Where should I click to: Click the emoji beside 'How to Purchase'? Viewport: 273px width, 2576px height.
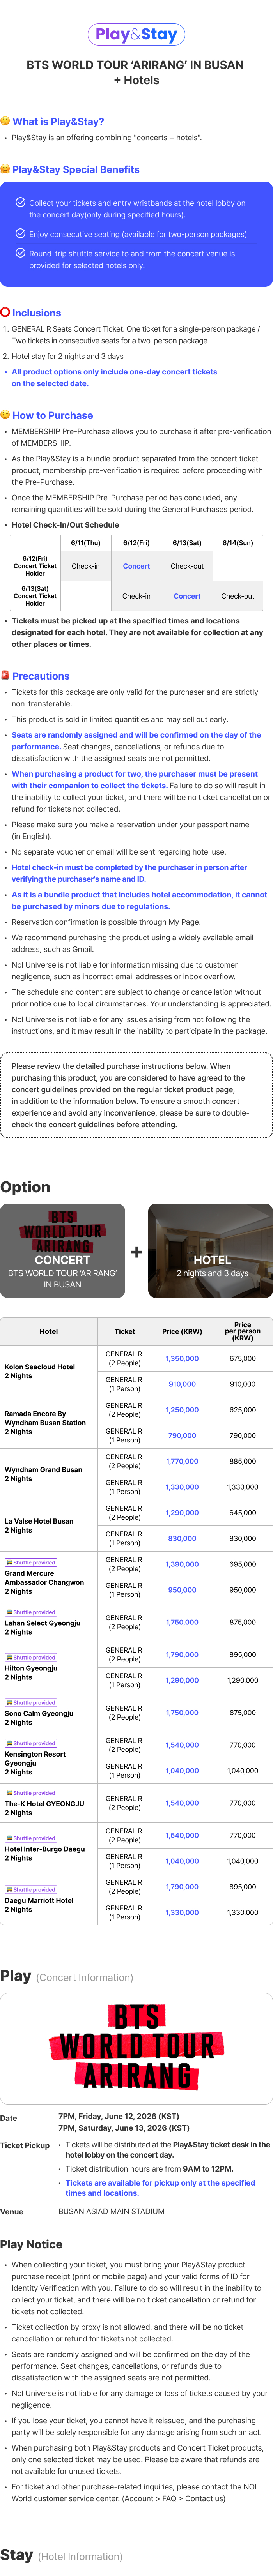pos(5,415)
